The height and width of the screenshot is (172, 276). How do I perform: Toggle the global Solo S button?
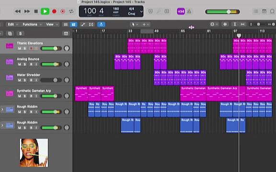pos(21,33)
